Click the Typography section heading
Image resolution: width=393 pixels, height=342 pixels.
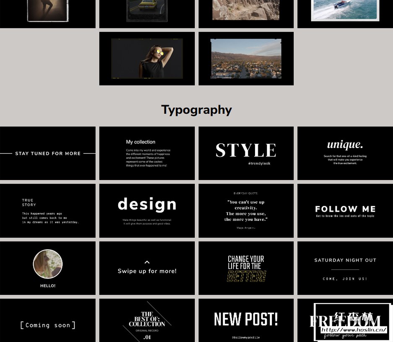[x=196, y=110]
